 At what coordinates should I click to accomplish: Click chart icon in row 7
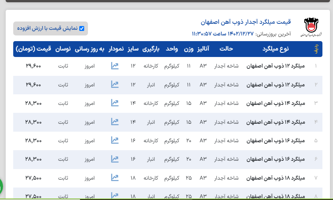115,177
